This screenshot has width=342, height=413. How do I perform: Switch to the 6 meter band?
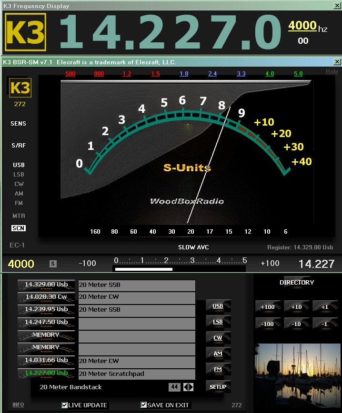pyautogui.click(x=286, y=232)
